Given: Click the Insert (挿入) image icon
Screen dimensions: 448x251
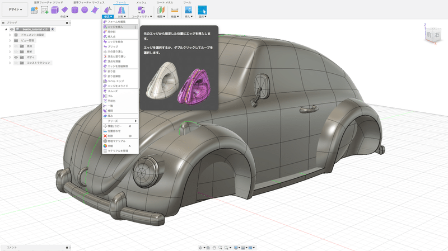Looking at the screenshot, I should tap(189, 10).
